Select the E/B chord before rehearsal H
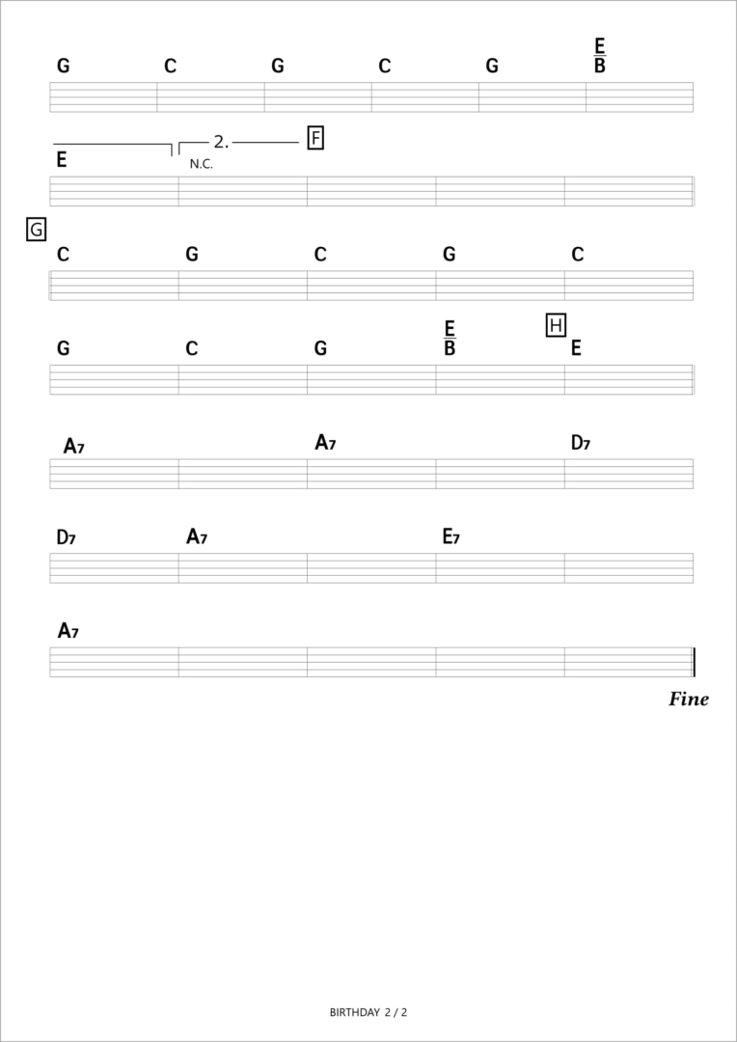 450,339
